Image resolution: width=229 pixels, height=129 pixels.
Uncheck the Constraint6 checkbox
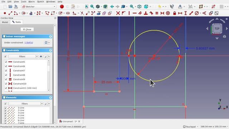[x=6, y=66]
